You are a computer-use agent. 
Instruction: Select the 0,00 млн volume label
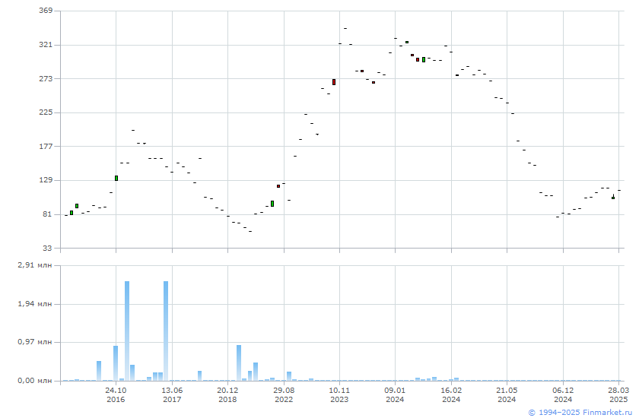coord(35,381)
